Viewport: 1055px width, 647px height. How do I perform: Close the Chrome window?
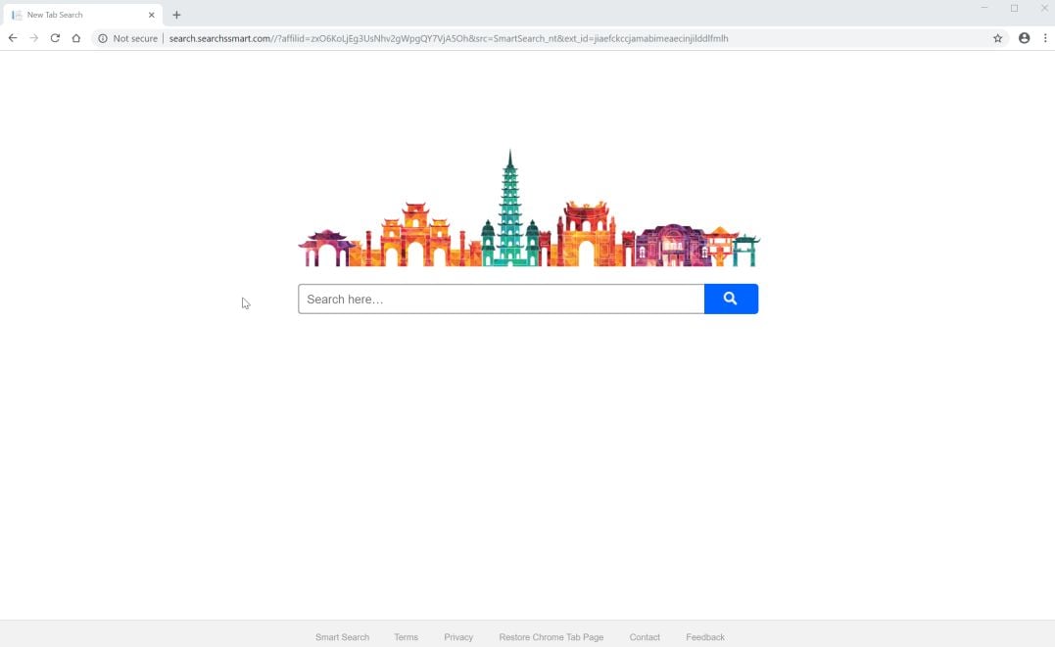1043,8
